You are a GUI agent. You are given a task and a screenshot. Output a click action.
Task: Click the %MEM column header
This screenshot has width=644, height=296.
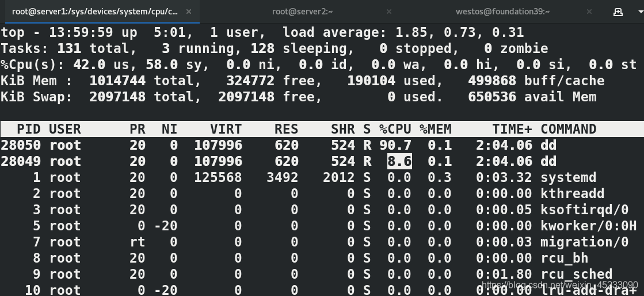435,129
